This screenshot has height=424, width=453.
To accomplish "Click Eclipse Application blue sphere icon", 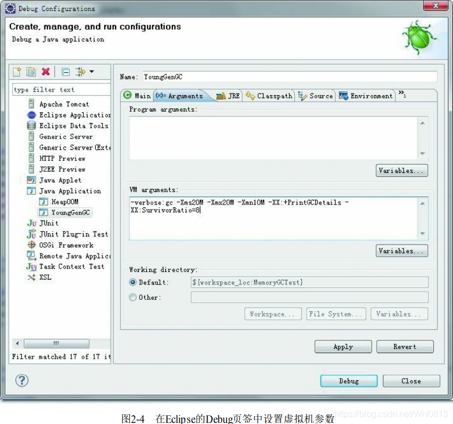I will [31, 115].
